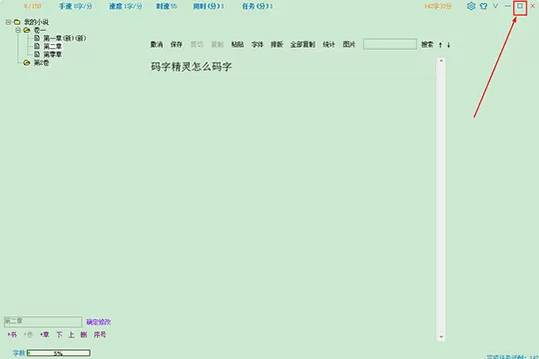Click 下 to move item down
This screenshot has height=359, width=539.
[59, 335]
